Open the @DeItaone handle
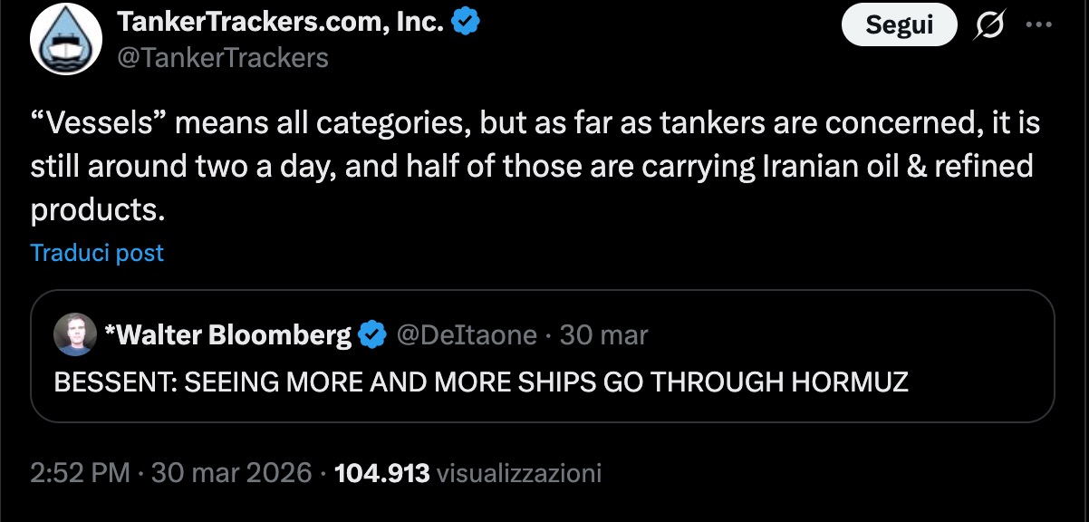1089x522 pixels. pyautogui.click(x=467, y=335)
